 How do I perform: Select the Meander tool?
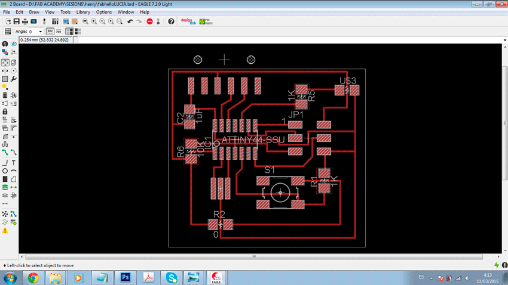click(x=5, y=144)
